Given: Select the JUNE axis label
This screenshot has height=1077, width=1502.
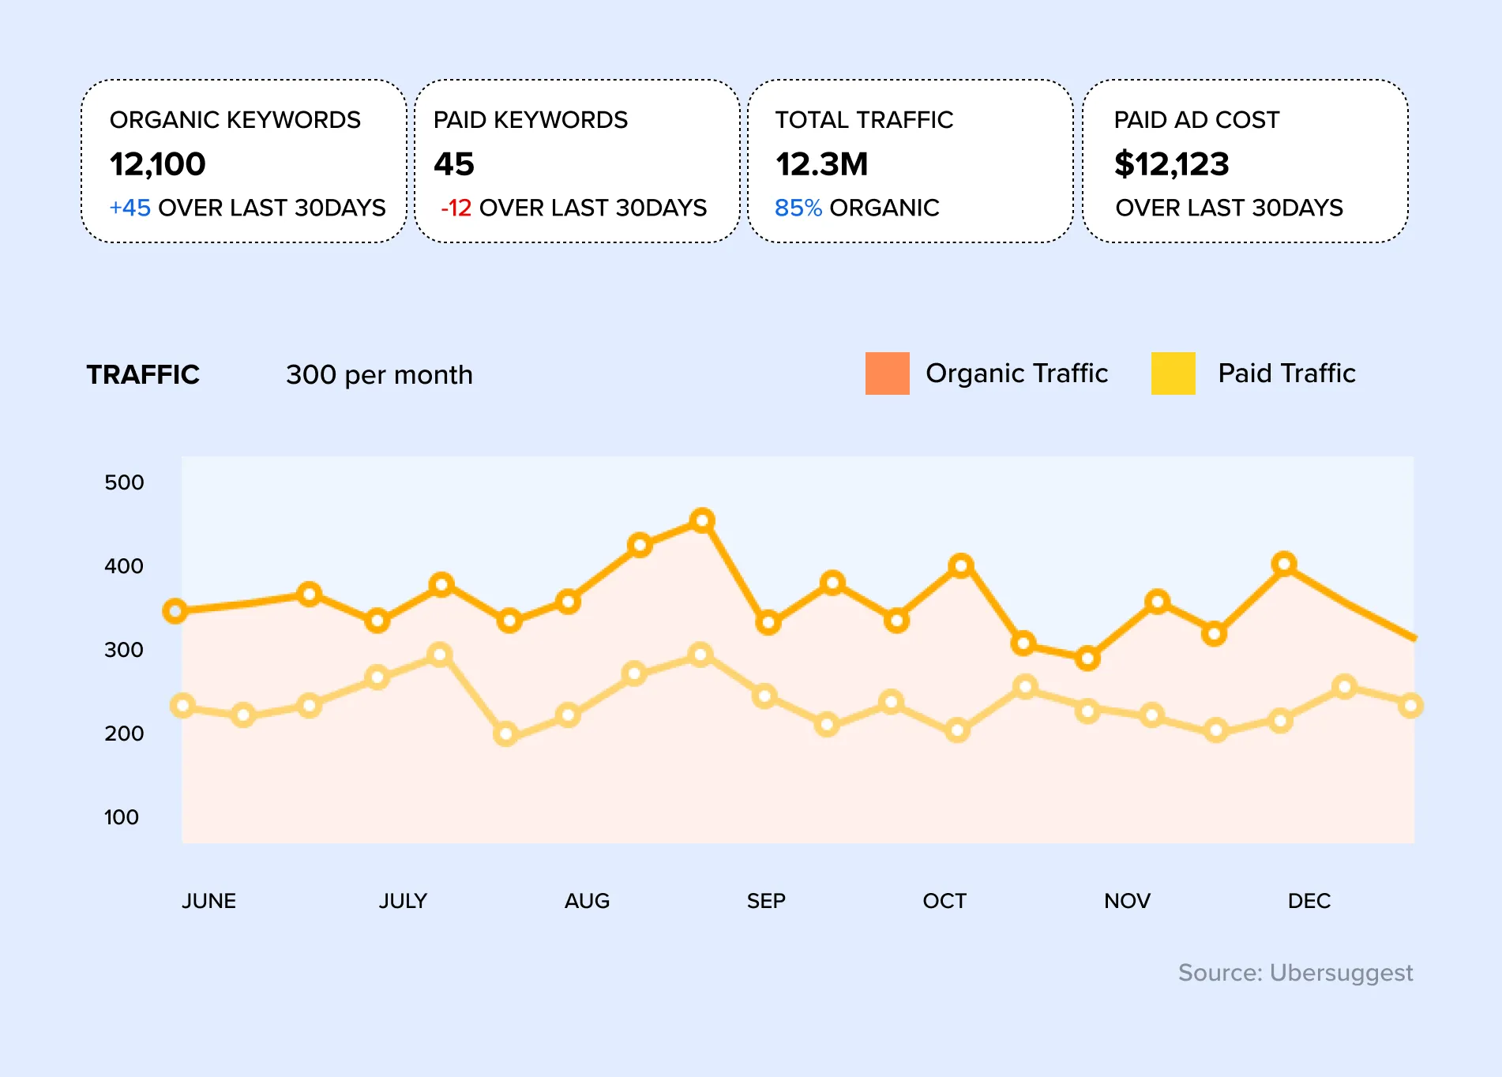Looking at the screenshot, I should coord(209,901).
